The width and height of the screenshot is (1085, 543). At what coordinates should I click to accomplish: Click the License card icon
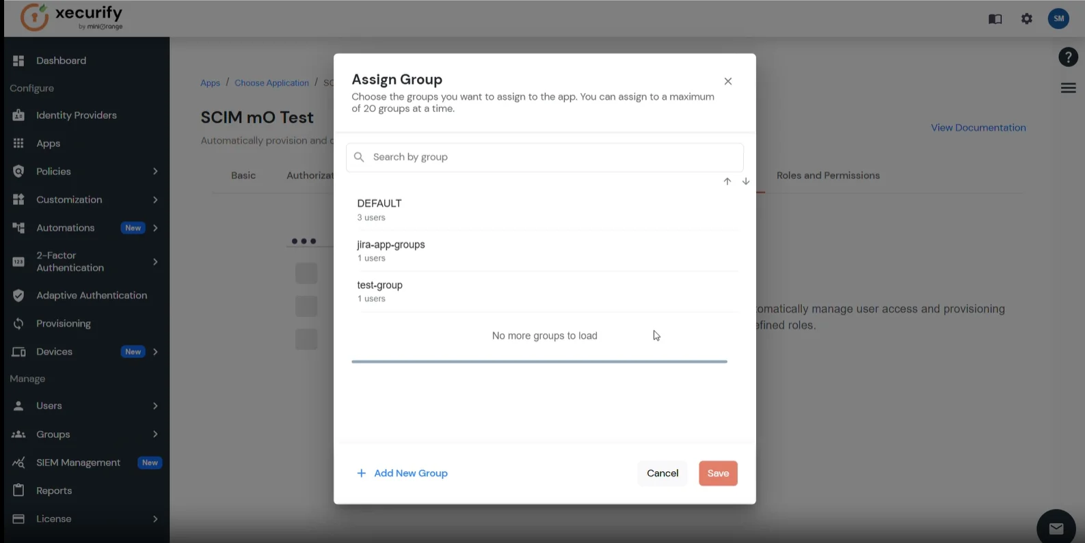pos(18,519)
